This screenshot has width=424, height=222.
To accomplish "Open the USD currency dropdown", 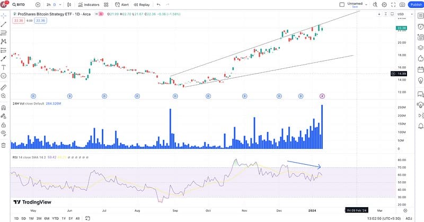I will 401,13.
